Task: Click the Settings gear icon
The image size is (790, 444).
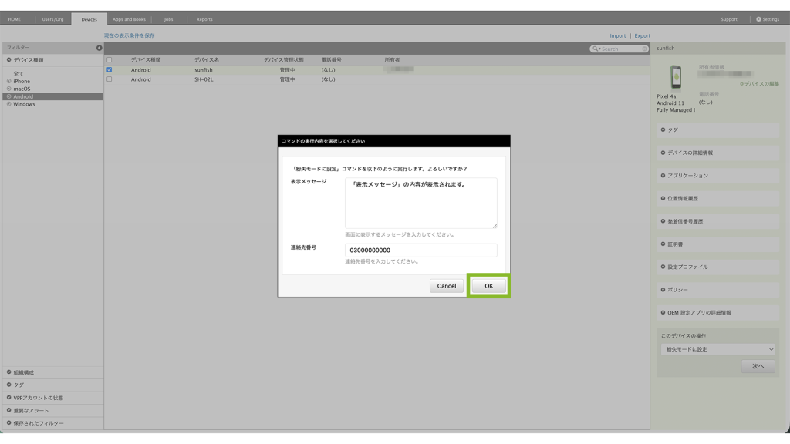Action: click(x=758, y=19)
